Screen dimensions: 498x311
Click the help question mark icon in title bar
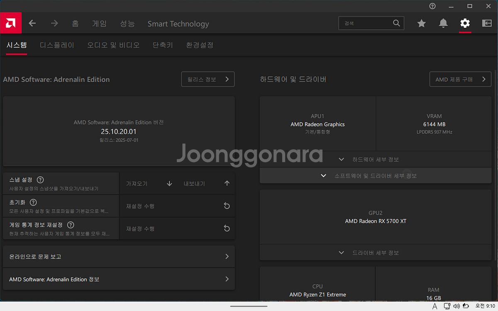[x=432, y=6]
